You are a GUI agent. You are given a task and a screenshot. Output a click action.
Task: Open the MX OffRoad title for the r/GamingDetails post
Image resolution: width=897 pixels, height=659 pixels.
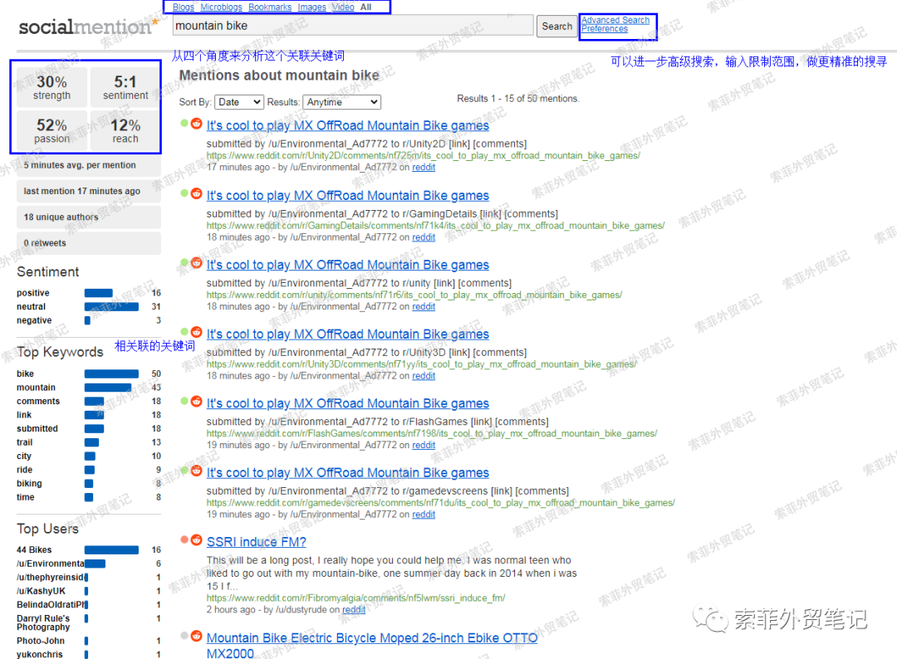[348, 196]
